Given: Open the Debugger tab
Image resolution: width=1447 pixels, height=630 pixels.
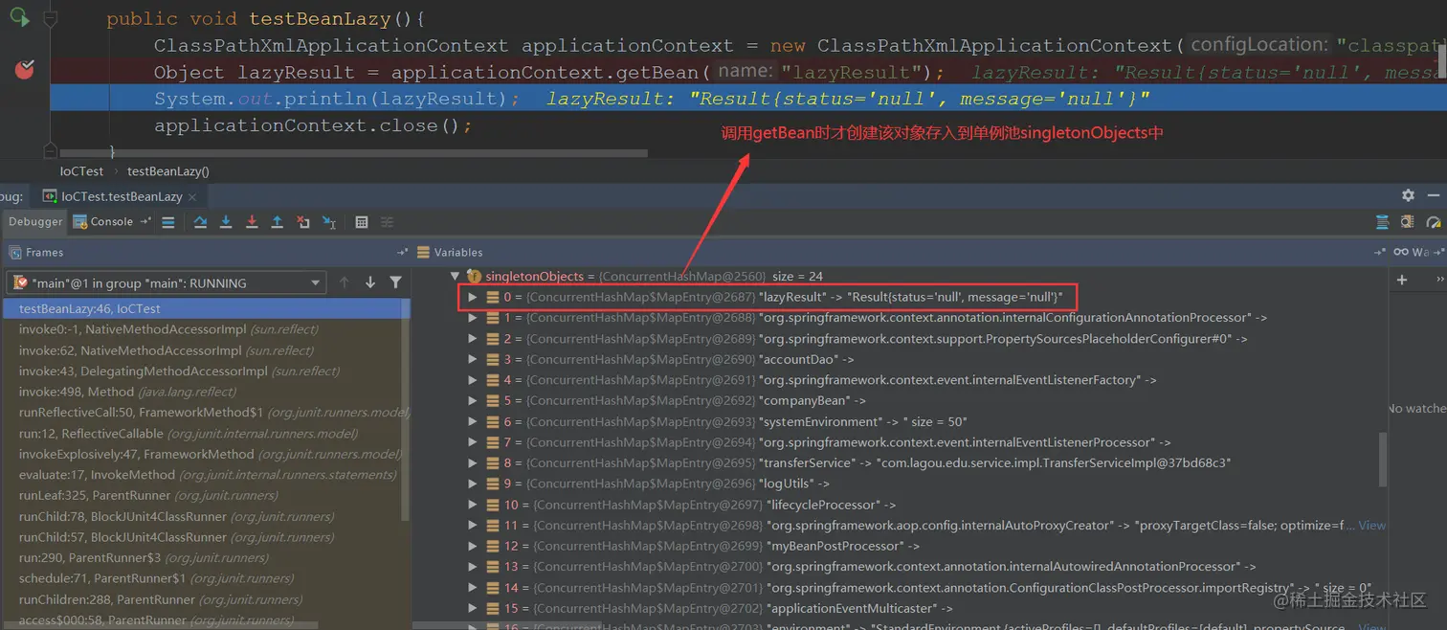Looking at the screenshot, I should (x=35, y=221).
